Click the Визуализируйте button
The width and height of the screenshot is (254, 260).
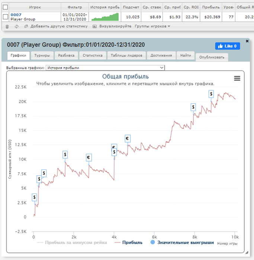pos(112,26)
